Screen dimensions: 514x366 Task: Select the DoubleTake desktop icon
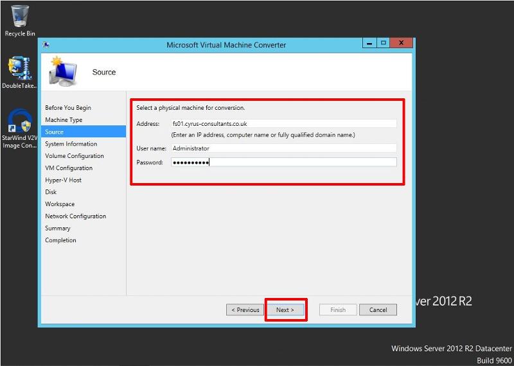(x=20, y=73)
